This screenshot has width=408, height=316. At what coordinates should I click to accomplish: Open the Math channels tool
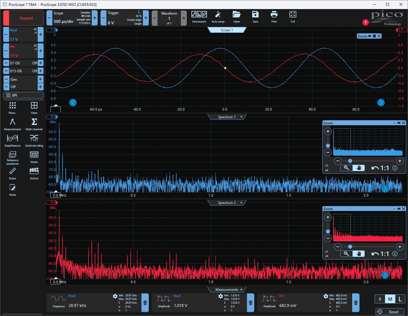(34, 124)
